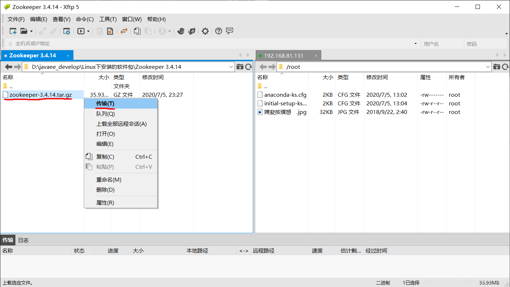Open the 窗口(W) menu
Viewport: 510px width, 287px height.
click(132, 19)
